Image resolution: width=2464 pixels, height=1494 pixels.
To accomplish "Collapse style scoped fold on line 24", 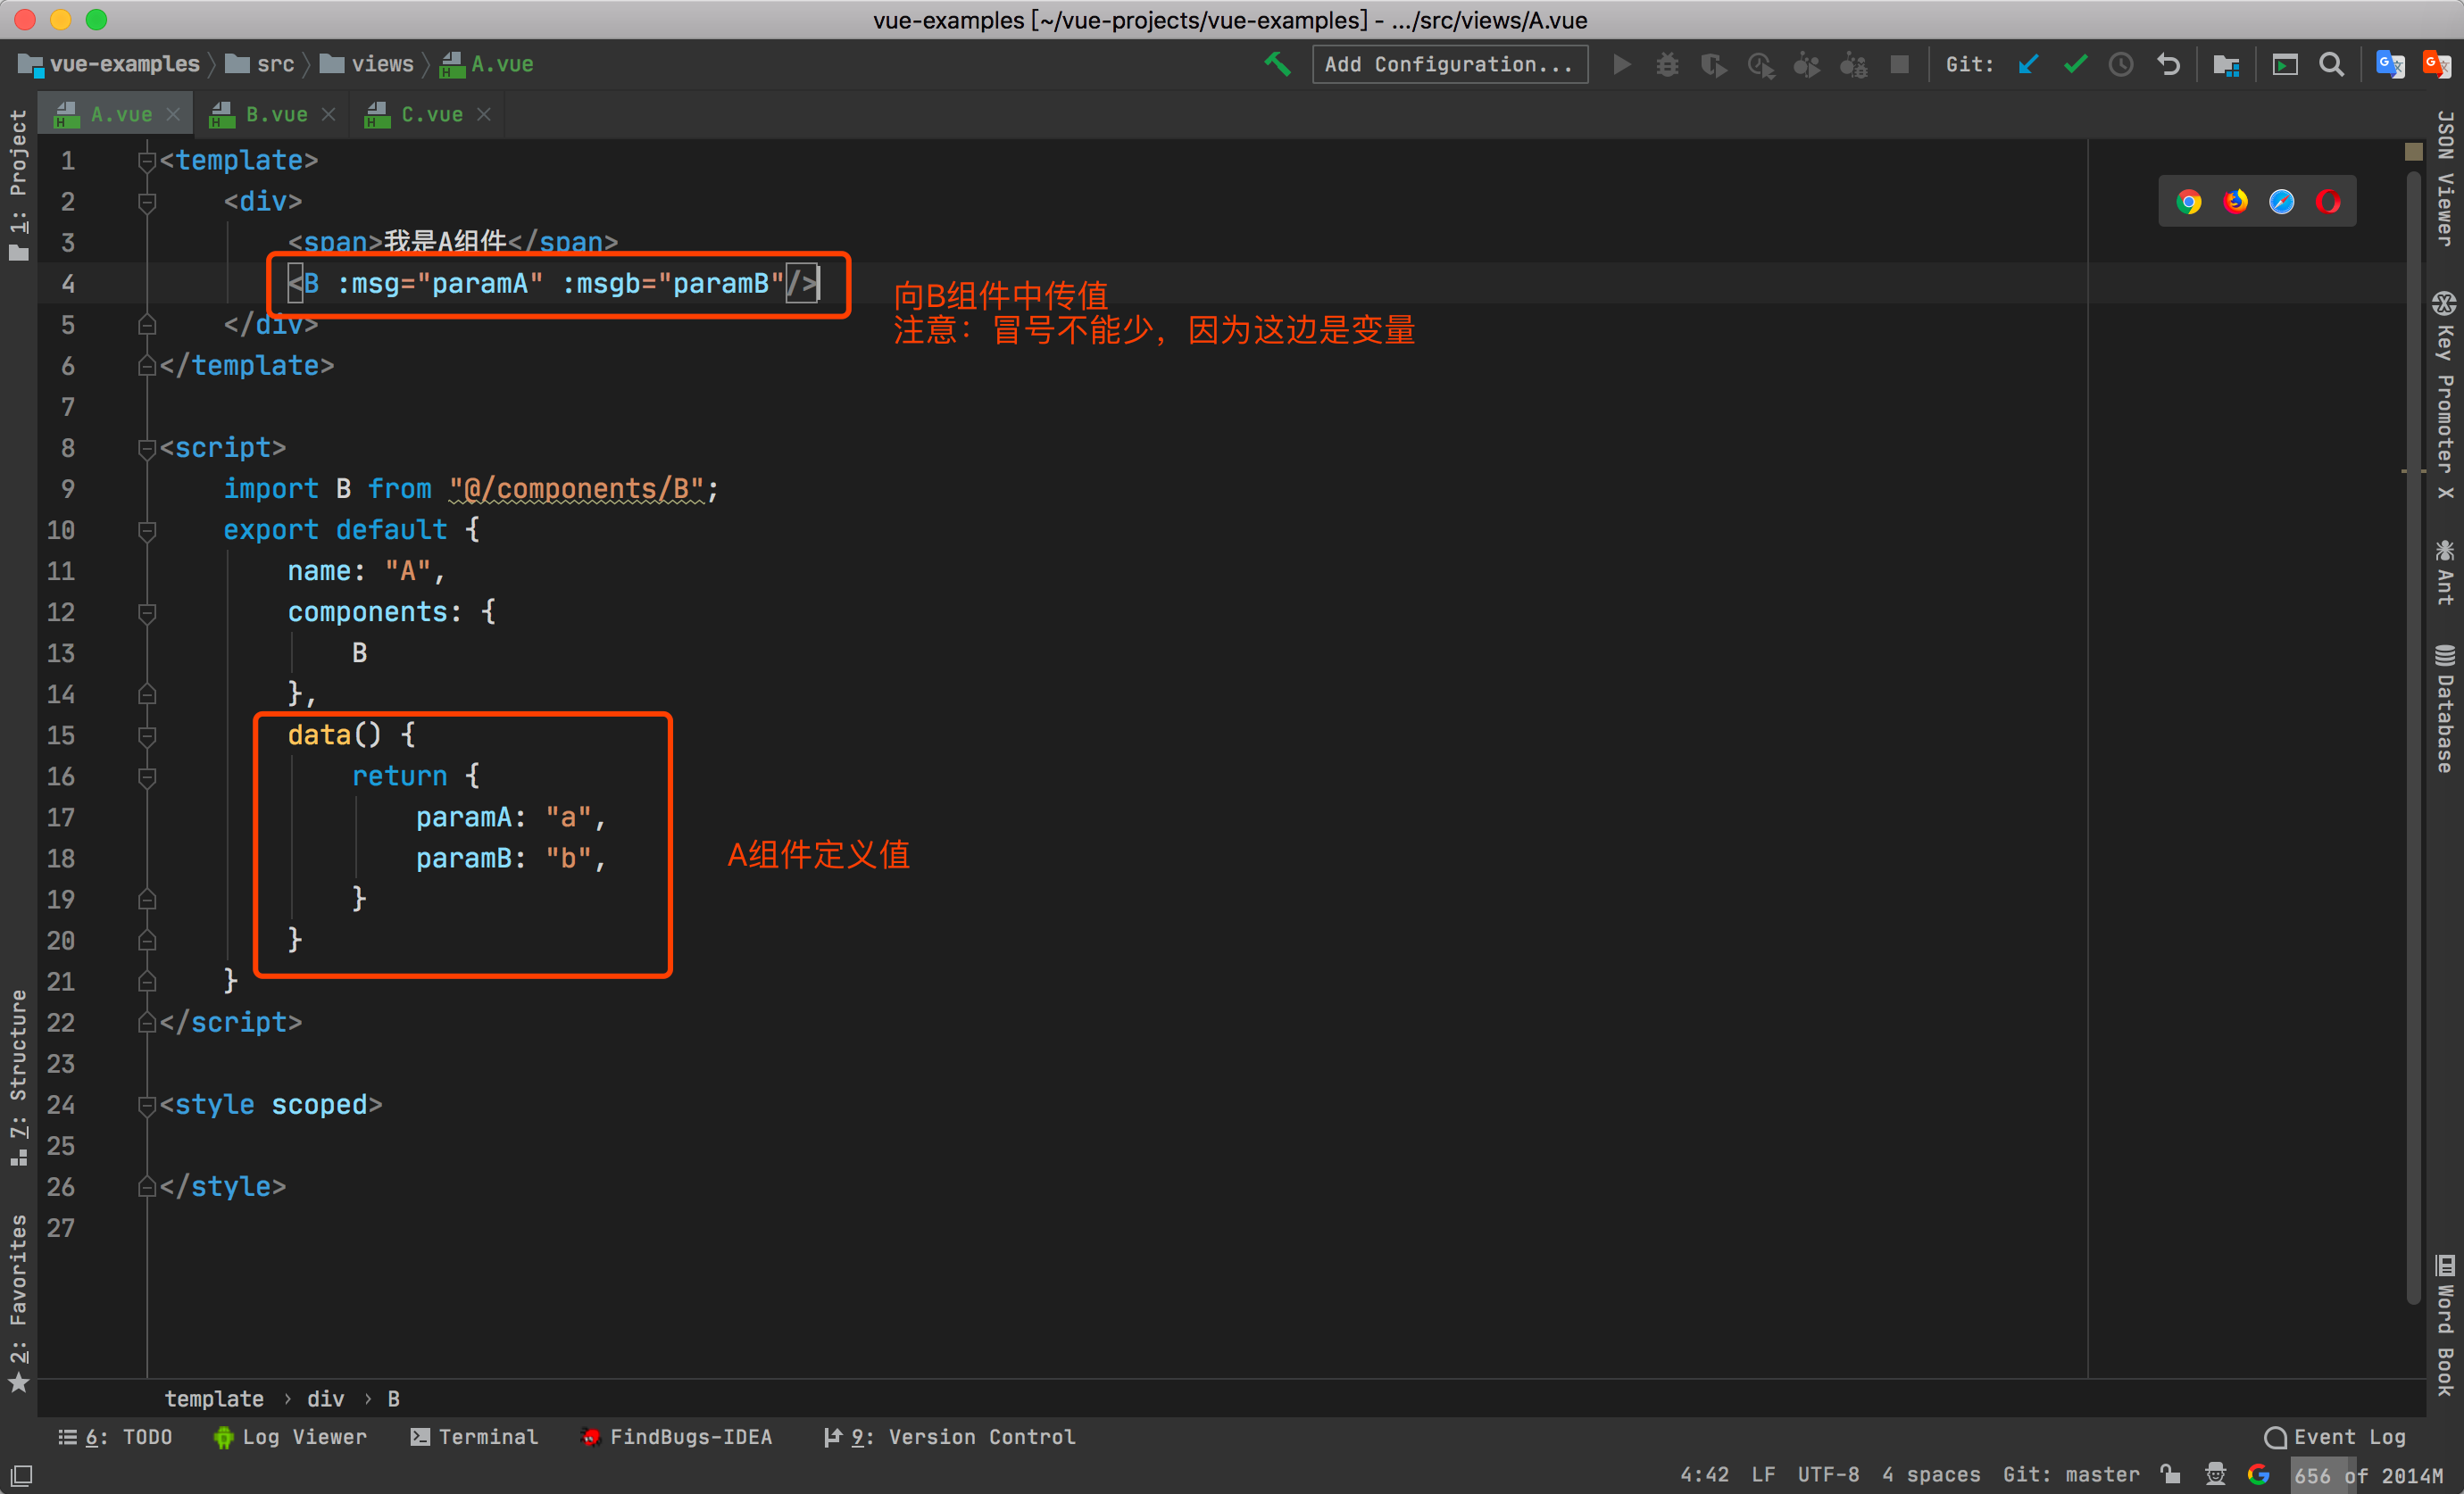I will tap(147, 1105).
